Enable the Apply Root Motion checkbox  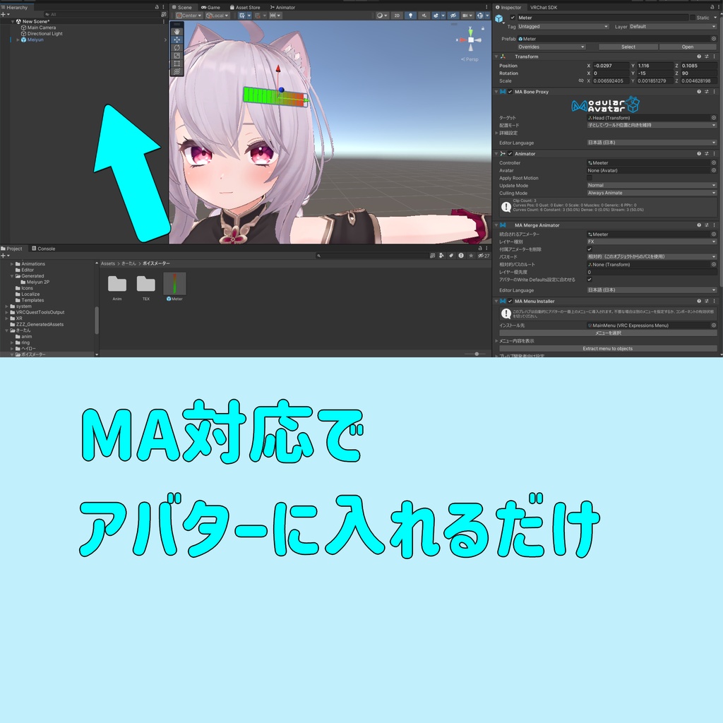pos(590,178)
